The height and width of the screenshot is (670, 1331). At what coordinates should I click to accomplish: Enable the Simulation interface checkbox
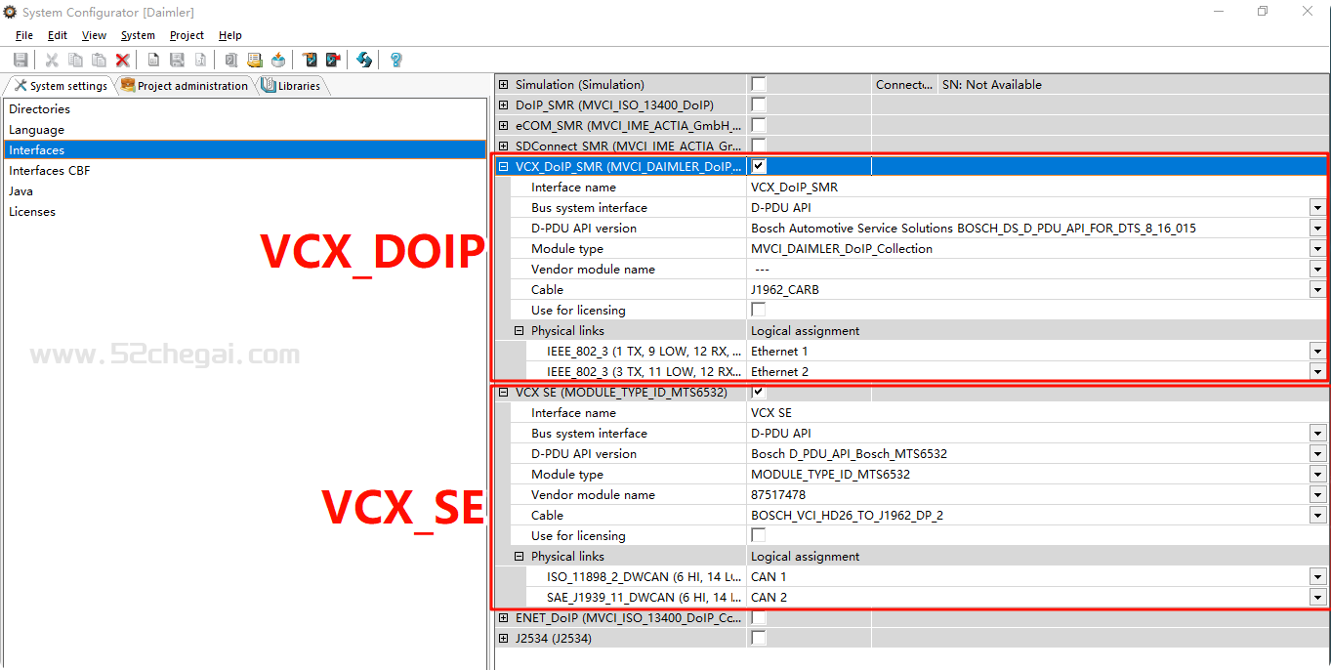tap(759, 85)
